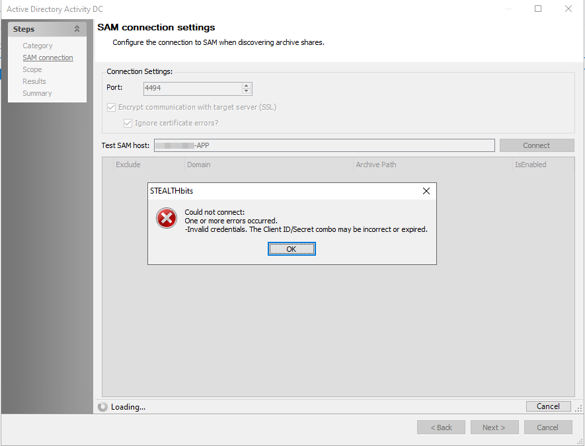Viewport: 585px width, 446px height.
Task: Click the 'Invalid credentials' error text line
Action: tap(306, 229)
